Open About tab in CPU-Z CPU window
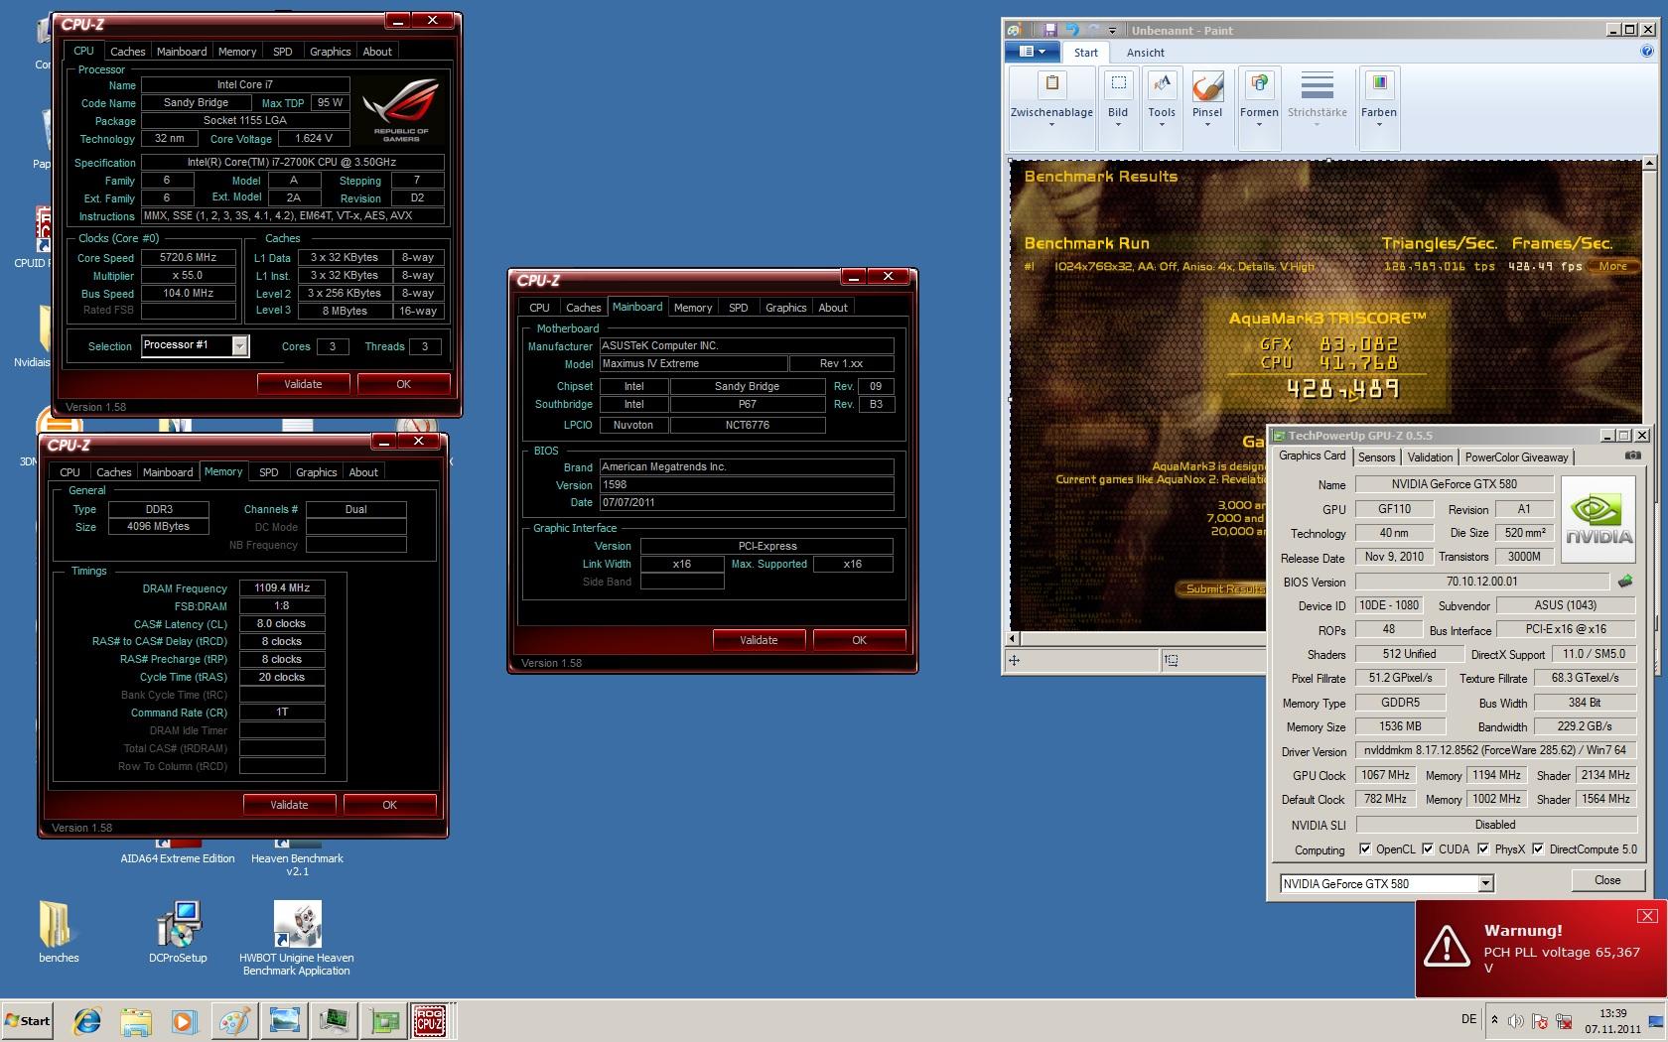Viewport: 1668px width, 1042px height. 377,52
